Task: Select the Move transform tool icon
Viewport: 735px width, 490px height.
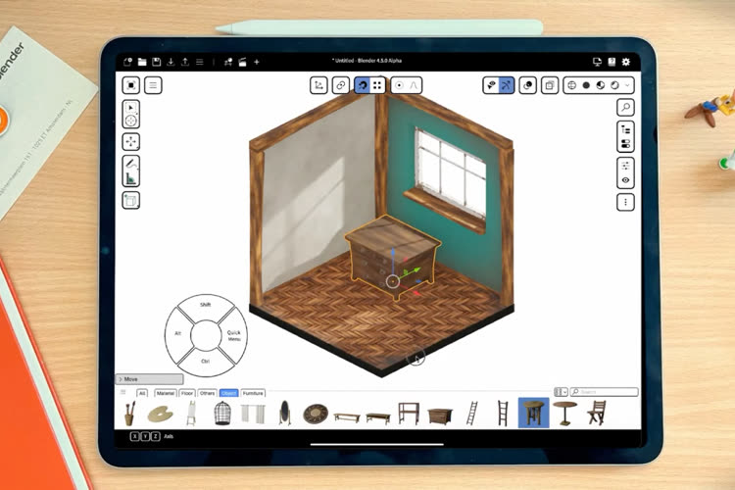Action: [130, 141]
